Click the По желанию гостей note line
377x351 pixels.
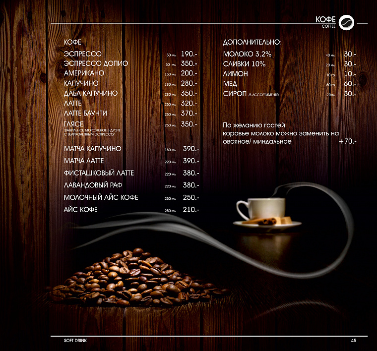pyautogui.click(x=254, y=125)
